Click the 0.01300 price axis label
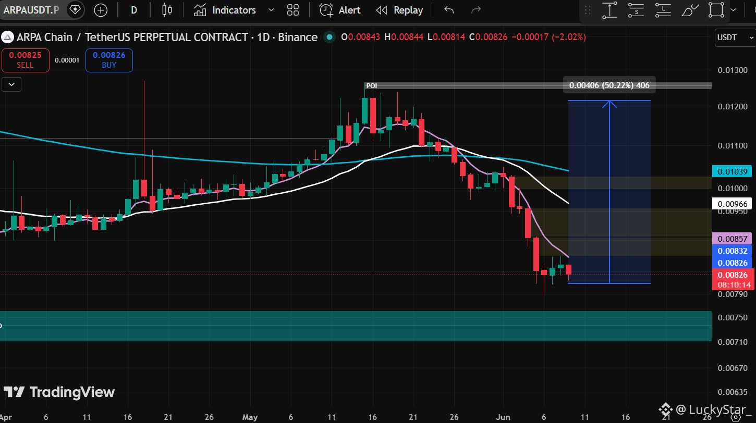This screenshot has width=756, height=423. pyautogui.click(x=731, y=70)
